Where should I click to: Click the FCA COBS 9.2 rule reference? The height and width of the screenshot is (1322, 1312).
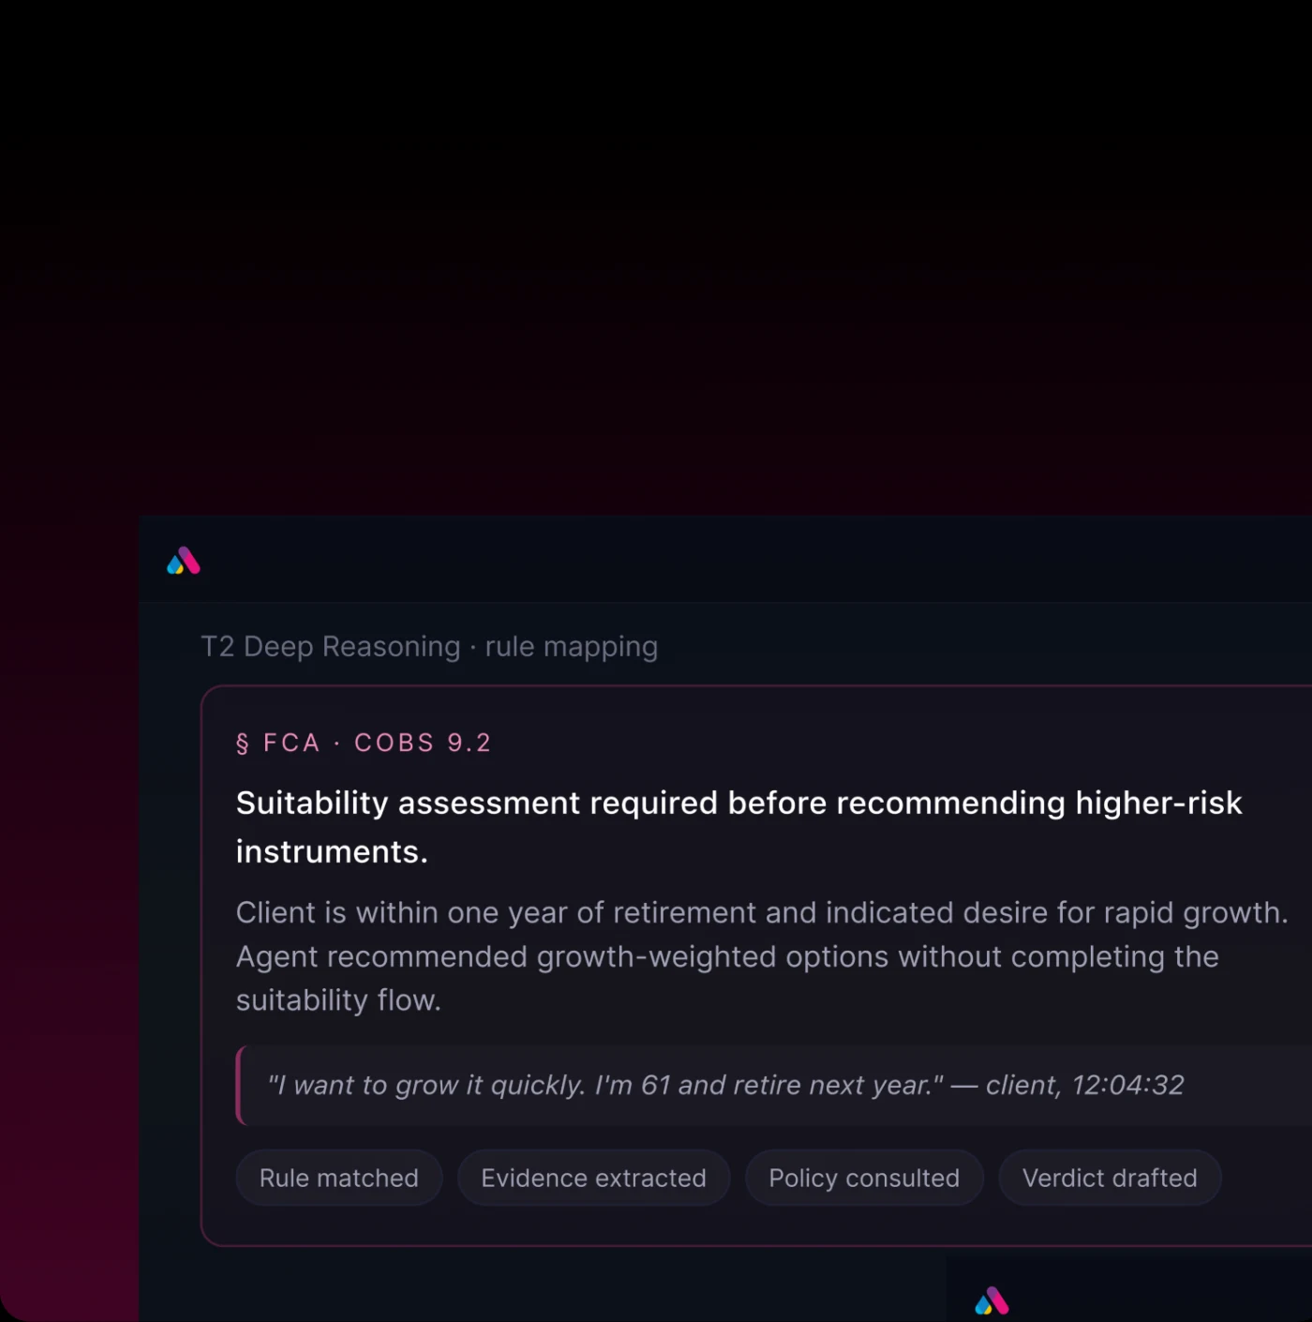(x=364, y=743)
